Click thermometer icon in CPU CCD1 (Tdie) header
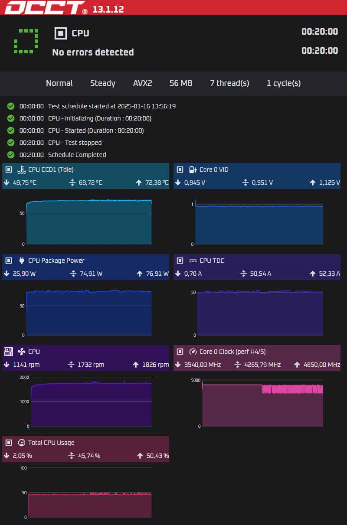 21,170
